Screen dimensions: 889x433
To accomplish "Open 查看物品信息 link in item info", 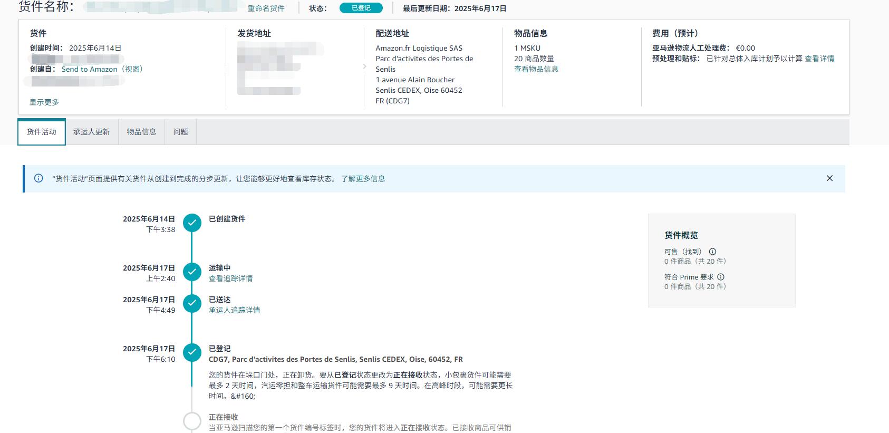I will 536,69.
